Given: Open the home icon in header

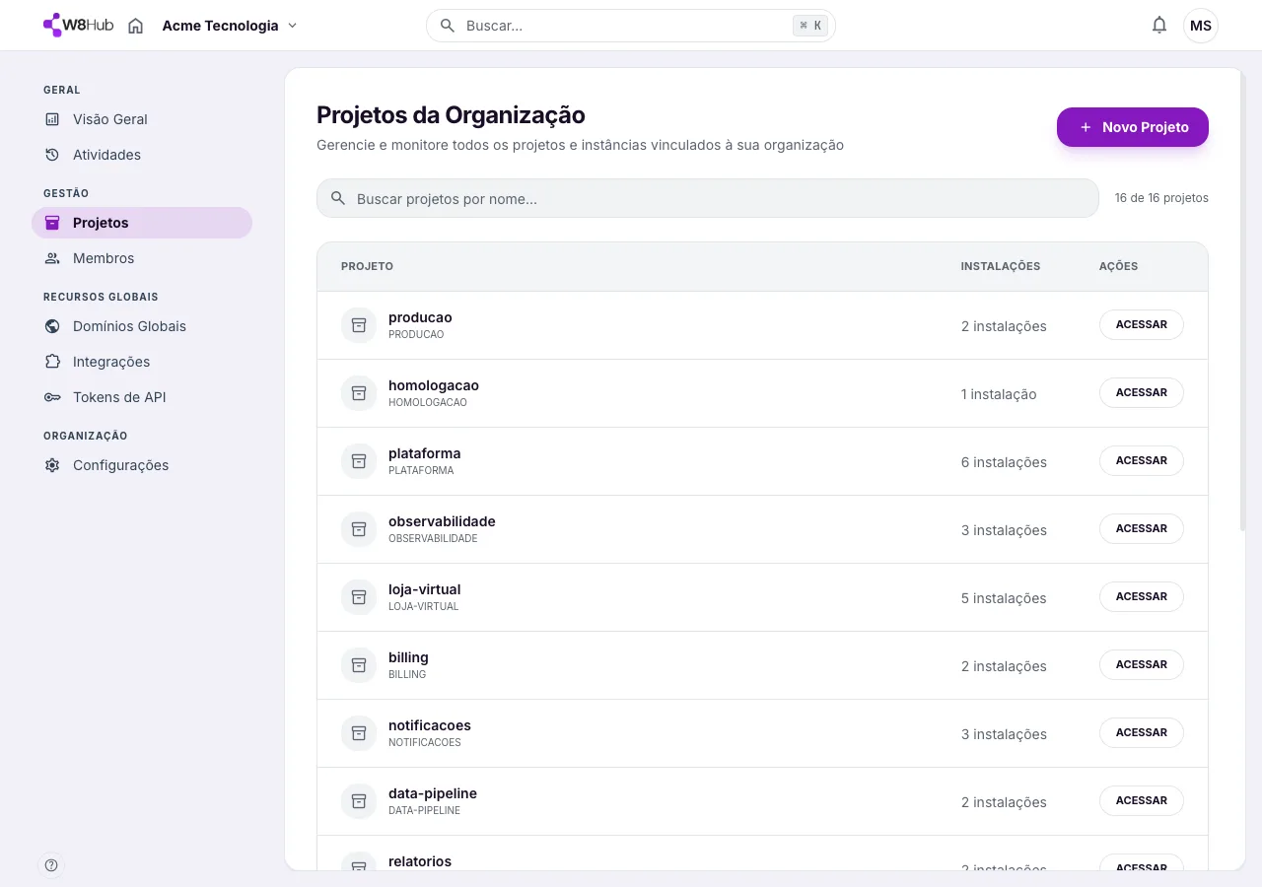Looking at the screenshot, I should 136,26.
